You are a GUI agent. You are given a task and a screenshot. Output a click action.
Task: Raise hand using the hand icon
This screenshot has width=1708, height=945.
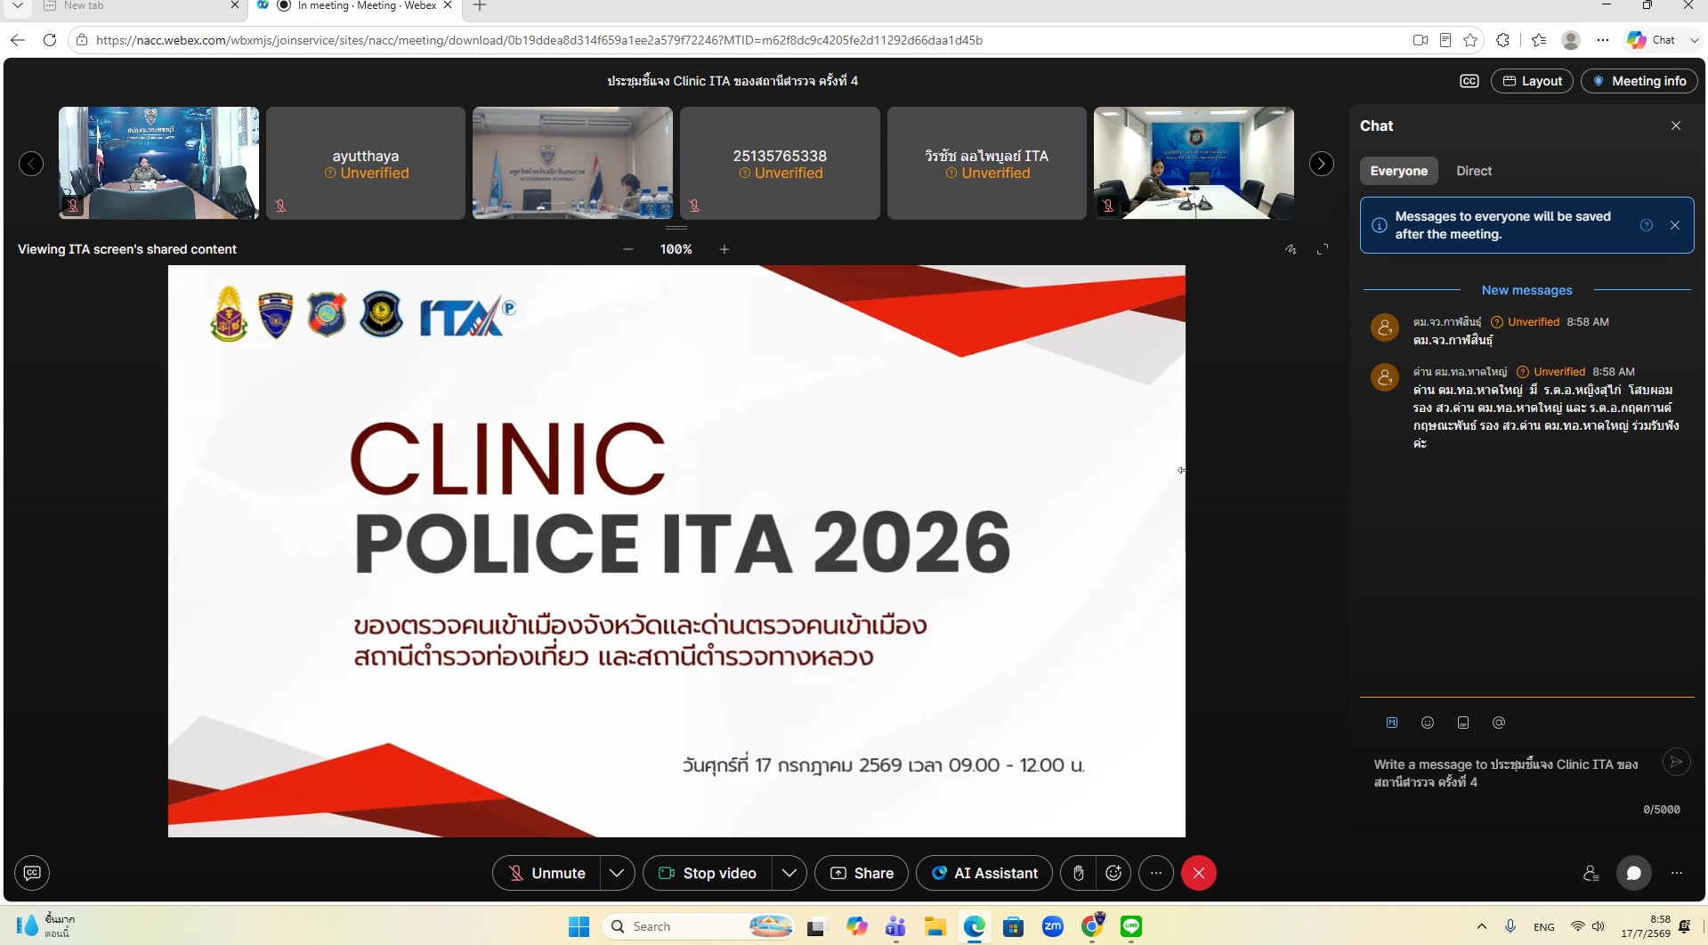pos(1078,873)
